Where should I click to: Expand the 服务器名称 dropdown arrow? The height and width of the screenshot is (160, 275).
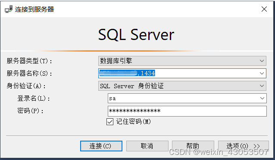262,74
